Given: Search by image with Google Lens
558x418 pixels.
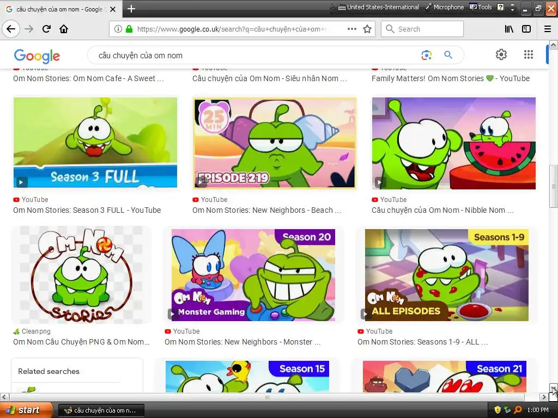Looking at the screenshot, I should pyautogui.click(x=426, y=55).
